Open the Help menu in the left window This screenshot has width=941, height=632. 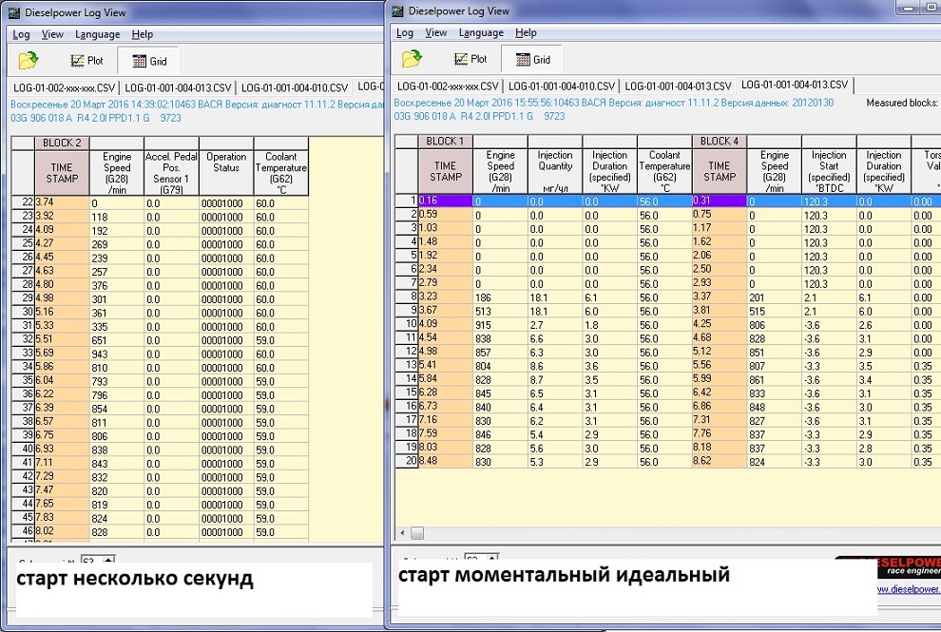142,34
